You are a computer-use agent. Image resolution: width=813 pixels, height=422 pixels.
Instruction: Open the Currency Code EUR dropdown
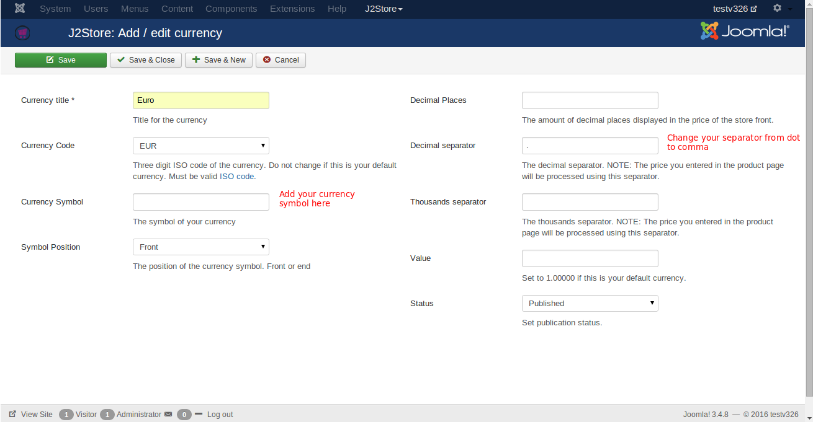coord(201,146)
